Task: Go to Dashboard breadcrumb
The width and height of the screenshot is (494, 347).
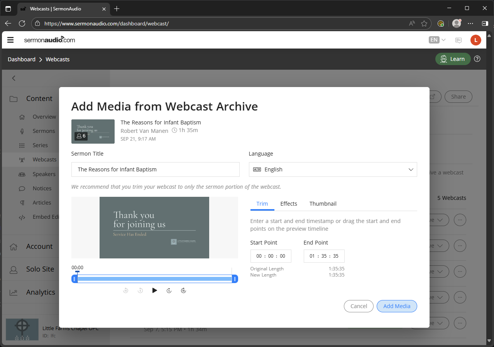Action: [x=22, y=59]
